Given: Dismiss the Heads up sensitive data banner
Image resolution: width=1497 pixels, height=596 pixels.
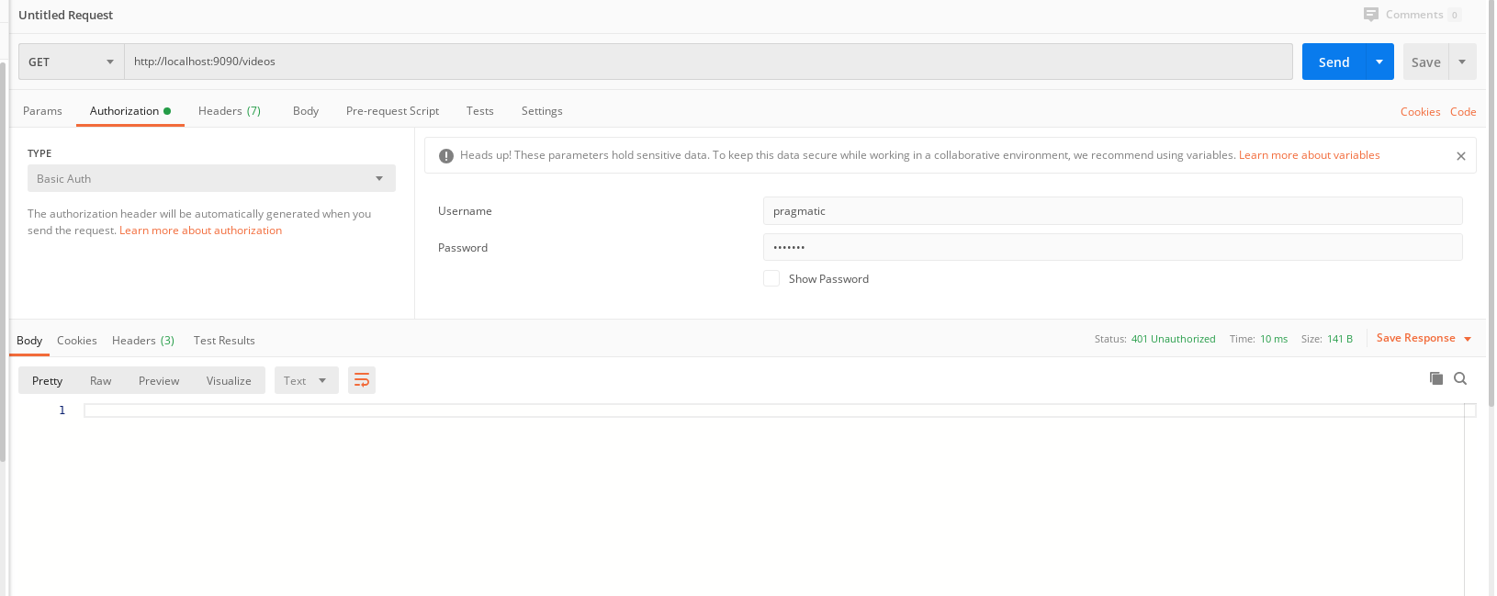Looking at the screenshot, I should [x=1461, y=156].
